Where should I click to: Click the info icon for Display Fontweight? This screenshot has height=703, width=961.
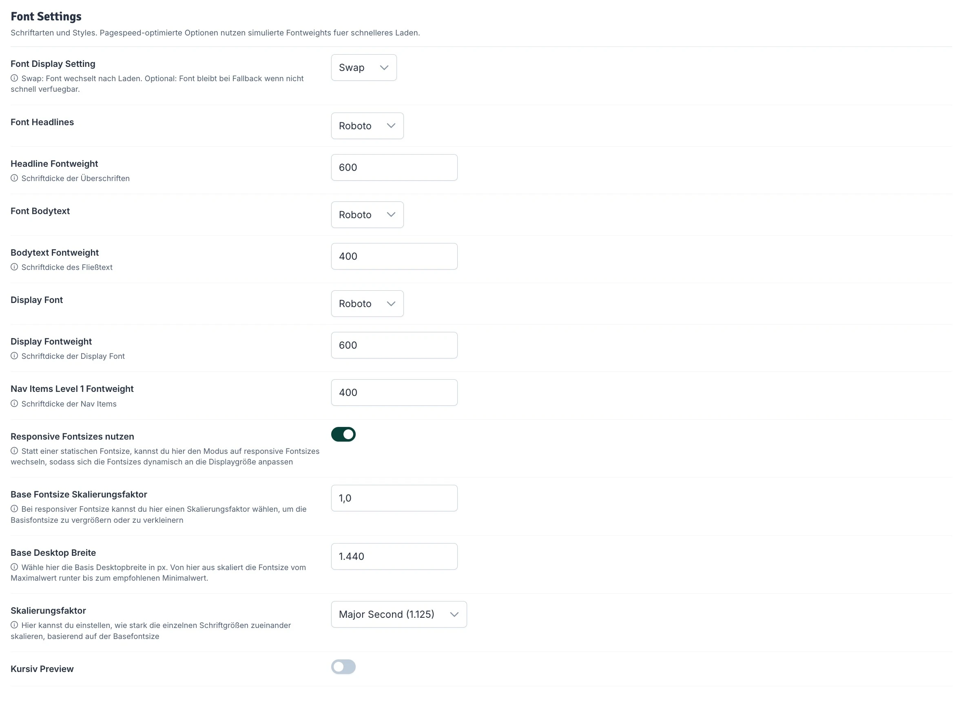(14, 356)
